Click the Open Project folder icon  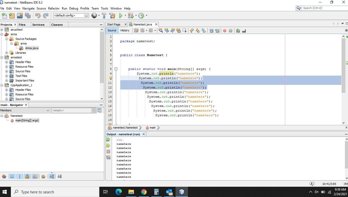click(20, 16)
